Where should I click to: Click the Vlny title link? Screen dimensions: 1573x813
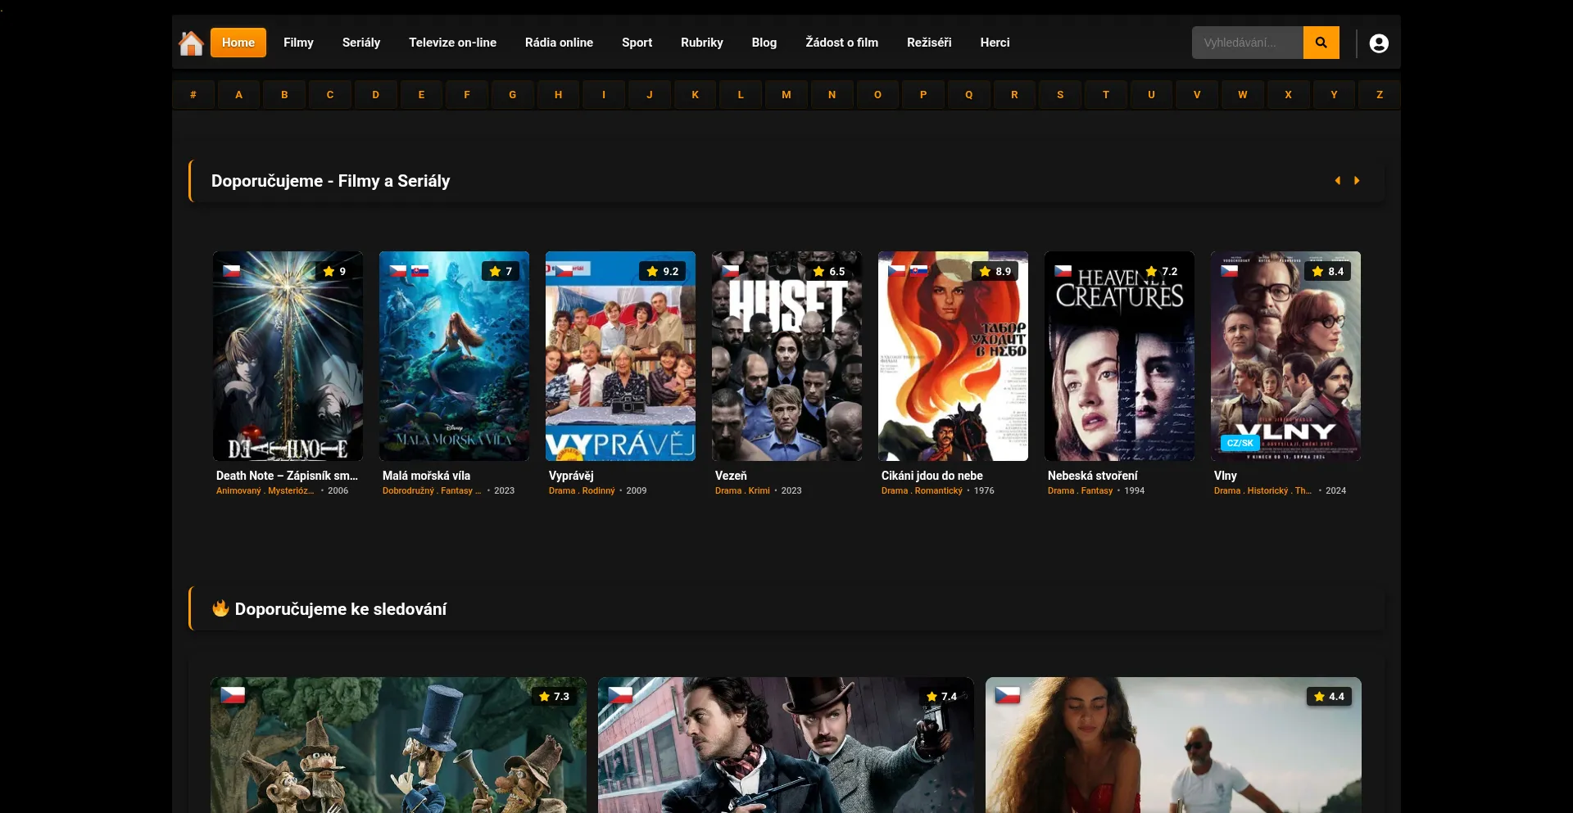tap(1225, 476)
